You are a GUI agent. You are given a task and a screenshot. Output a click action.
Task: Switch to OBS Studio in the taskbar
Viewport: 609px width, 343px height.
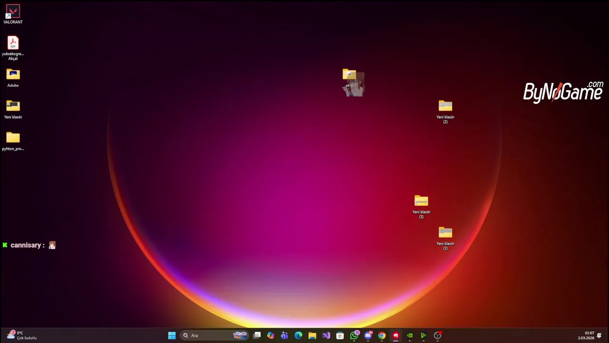pyautogui.click(x=437, y=335)
